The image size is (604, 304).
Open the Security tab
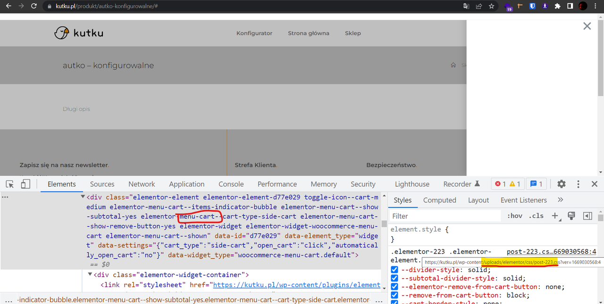coord(363,184)
